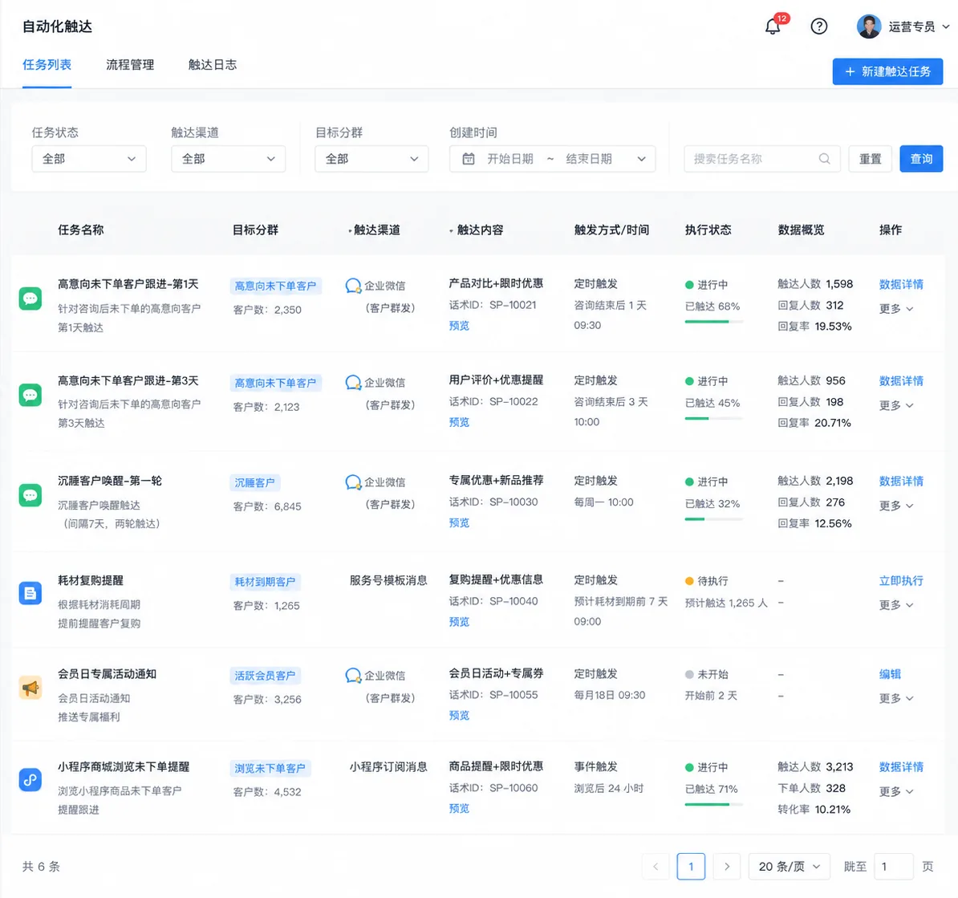Image resolution: width=958 pixels, height=898 pixels.
Task: Click the 搜索任务名称 search field
Action: click(x=762, y=159)
